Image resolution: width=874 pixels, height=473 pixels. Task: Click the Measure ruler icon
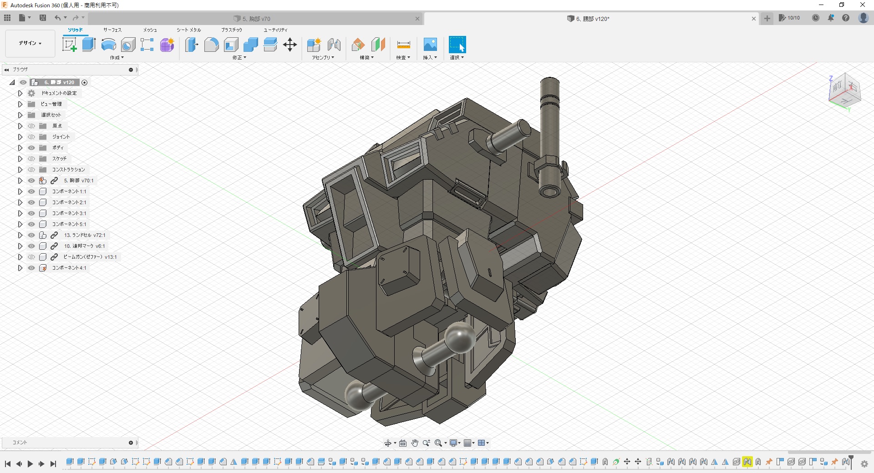click(403, 45)
